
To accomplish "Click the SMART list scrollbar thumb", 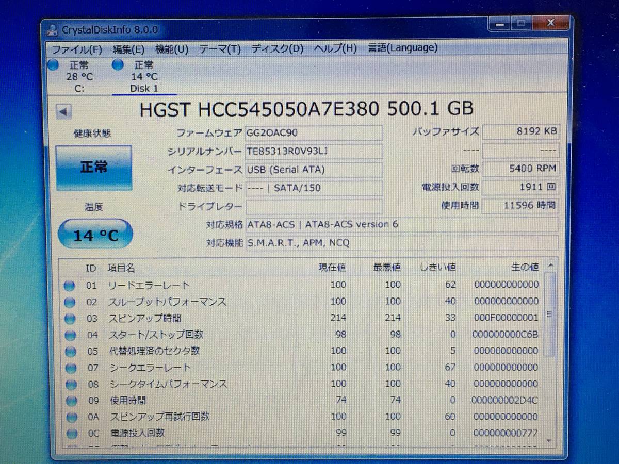I will (549, 314).
